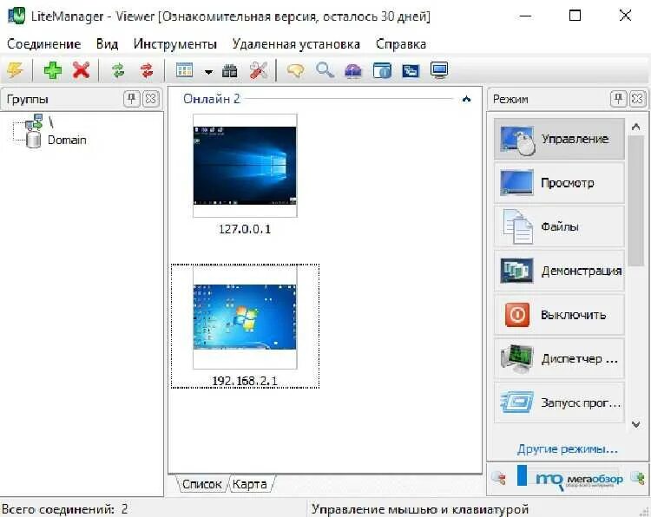651x517 pixels.
Task: Click the icon left of мегаобзор banner
Action: click(499, 478)
